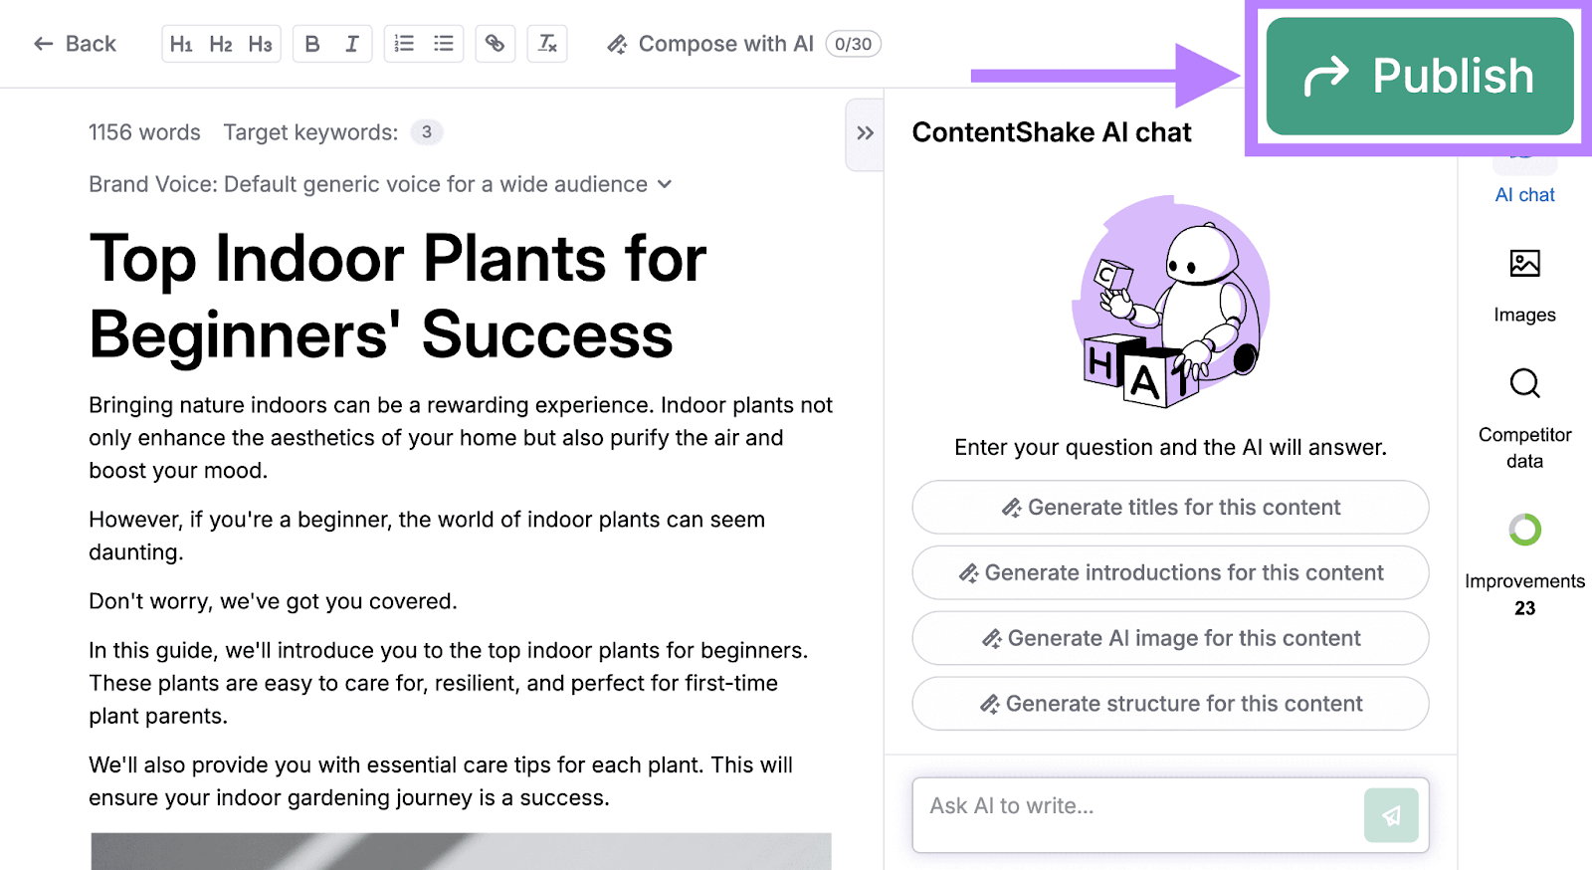Generate structure for this content
Viewport: 1592px width, 870px height.
(1170, 704)
